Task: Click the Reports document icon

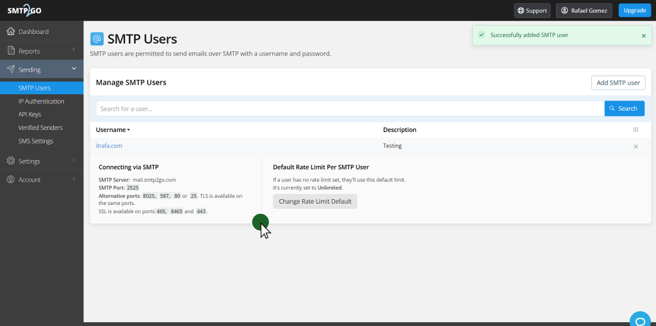Action: pyautogui.click(x=11, y=51)
